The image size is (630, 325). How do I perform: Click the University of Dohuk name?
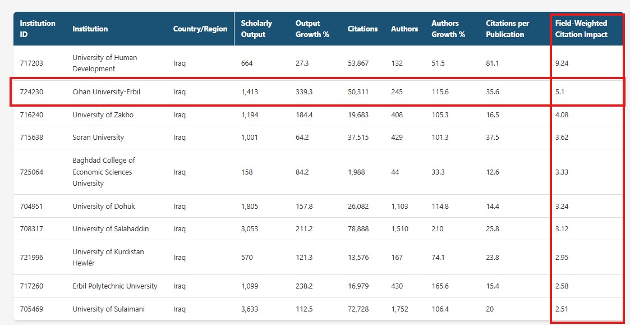tap(104, 207)
